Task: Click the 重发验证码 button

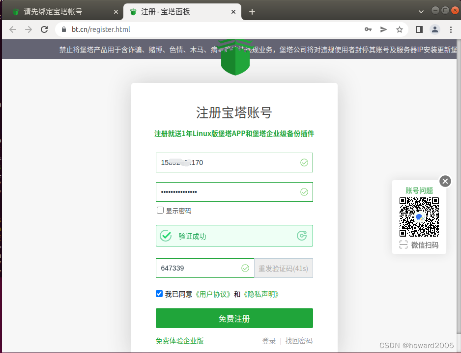Action: (x=284, y=268)
